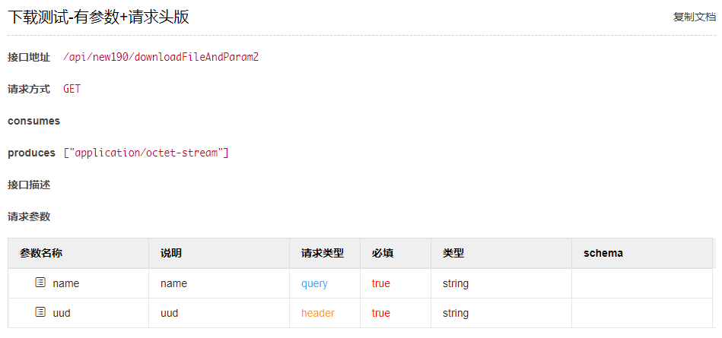Click the API path /api/new190/downloadFileAndParam2

coord(161,57)
